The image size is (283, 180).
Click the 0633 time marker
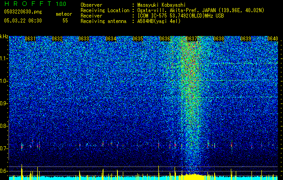[84, 39]
